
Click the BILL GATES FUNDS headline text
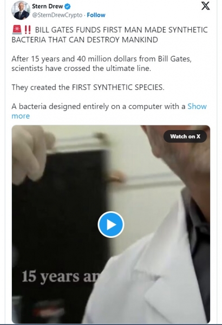[110, 35]
